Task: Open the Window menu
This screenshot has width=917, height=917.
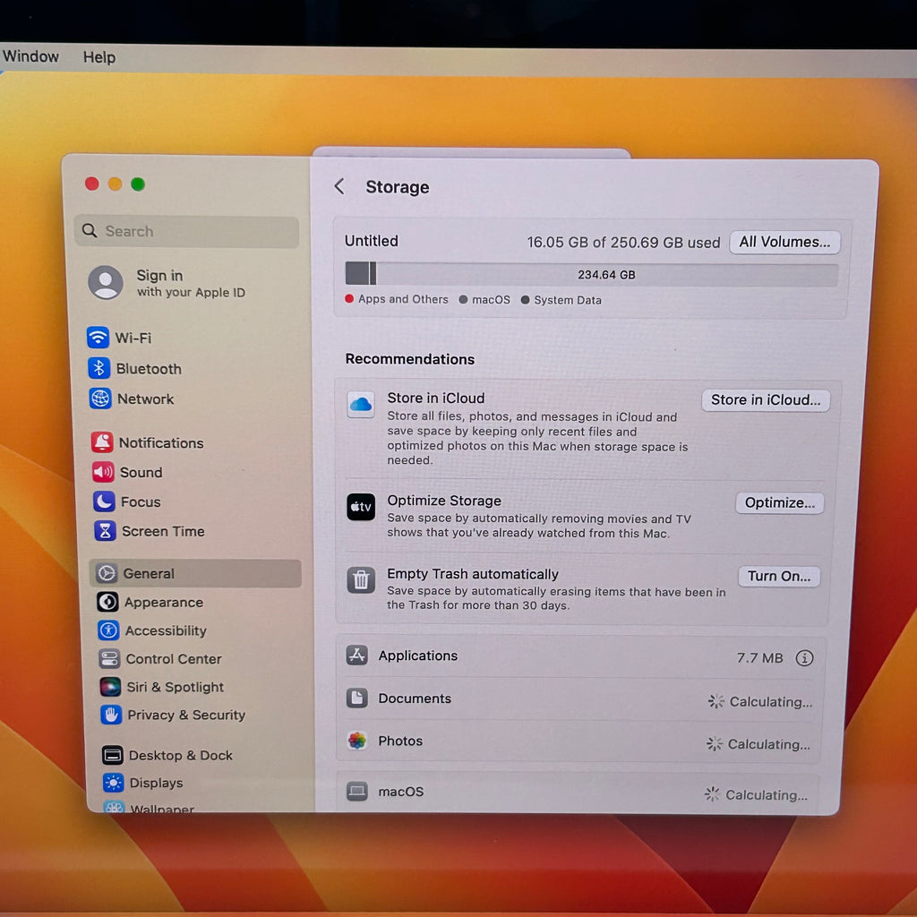Action: point(30,56)
